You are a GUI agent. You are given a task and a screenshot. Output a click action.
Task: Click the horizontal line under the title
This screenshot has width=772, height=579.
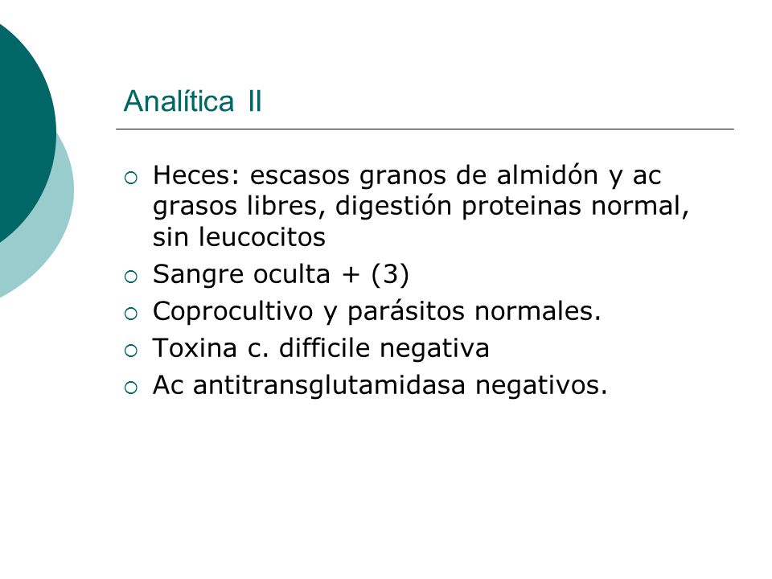pyautogui.click(x=425, y=129)
